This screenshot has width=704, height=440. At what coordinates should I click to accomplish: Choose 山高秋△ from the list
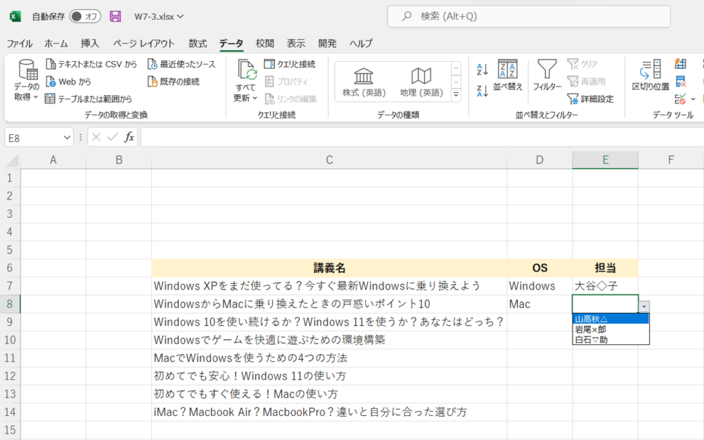pos(610,319)
